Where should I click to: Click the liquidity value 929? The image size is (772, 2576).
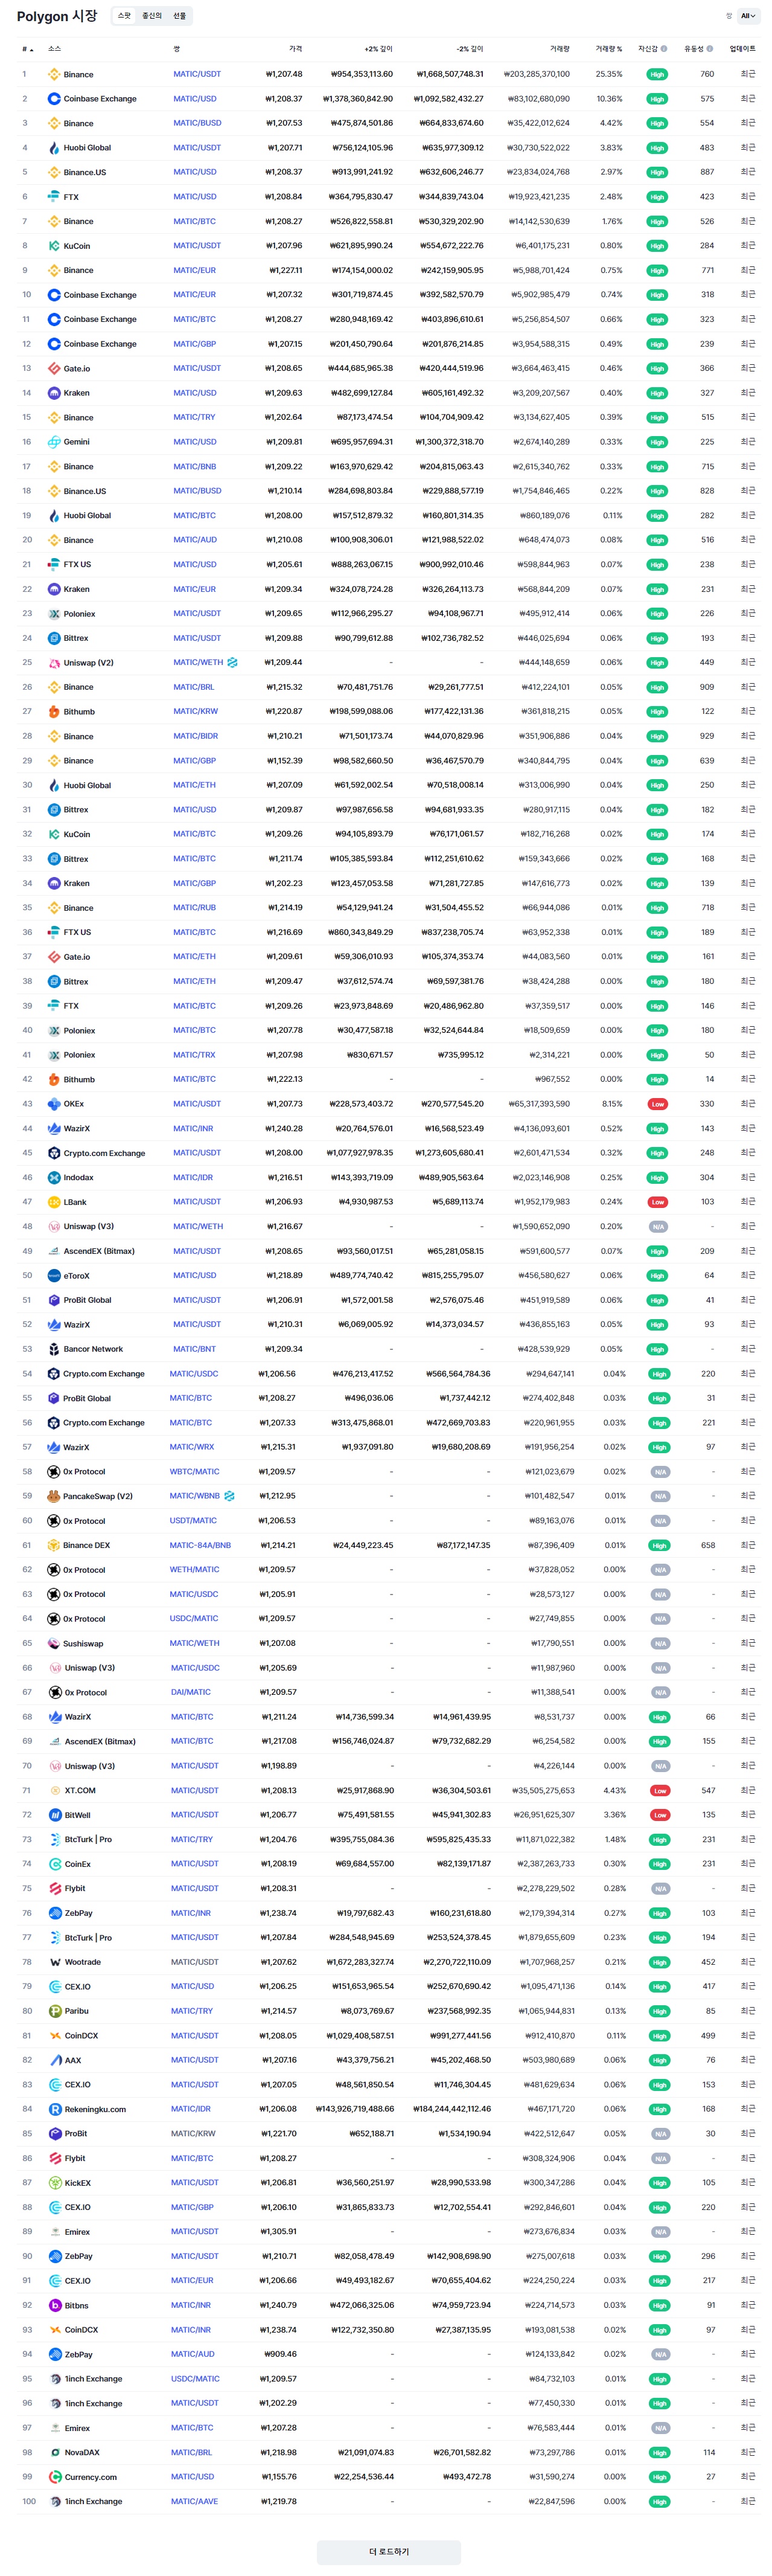(x=707, y=736)
